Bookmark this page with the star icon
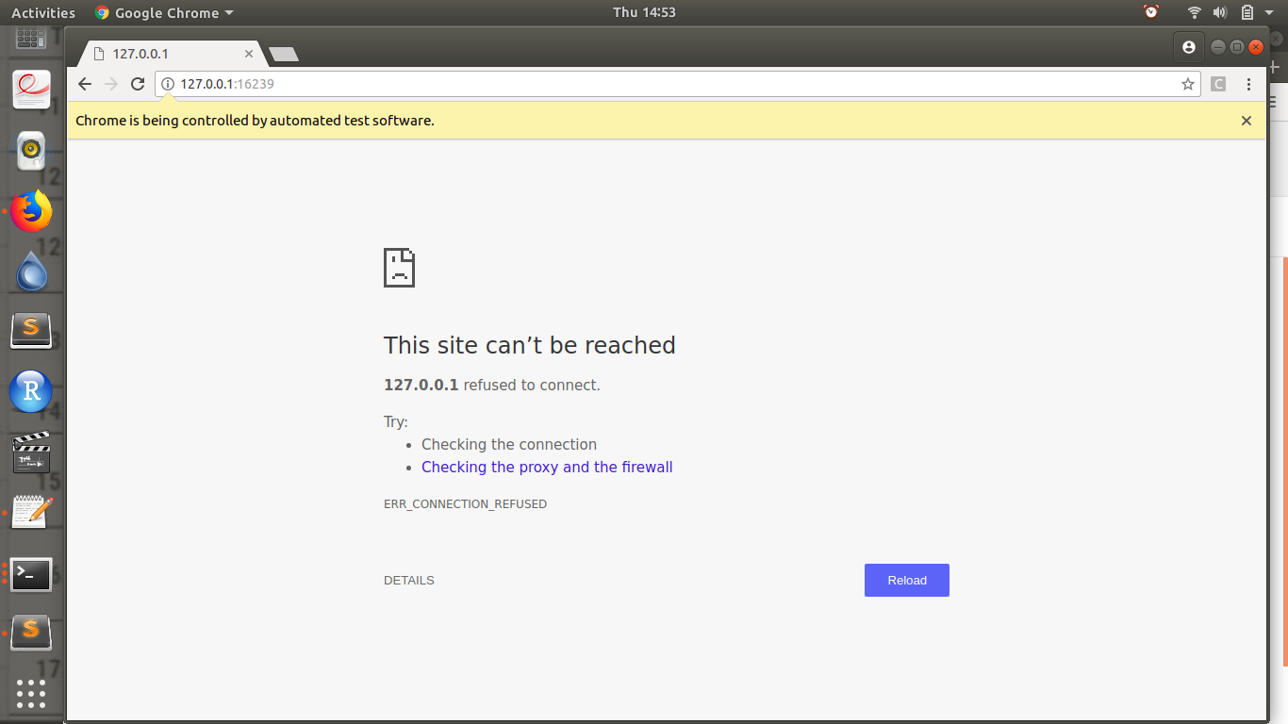Viewport: 1288px width, 724px height. (1187, 84)
